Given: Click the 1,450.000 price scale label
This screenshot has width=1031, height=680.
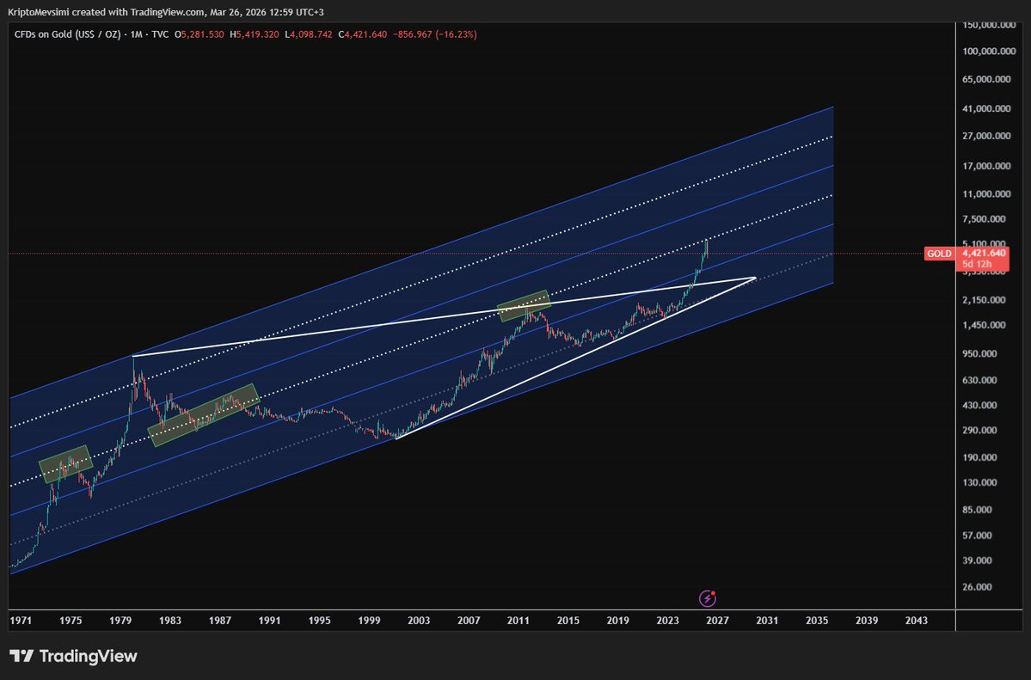Looking at the screenshot, I should (984, 325).
